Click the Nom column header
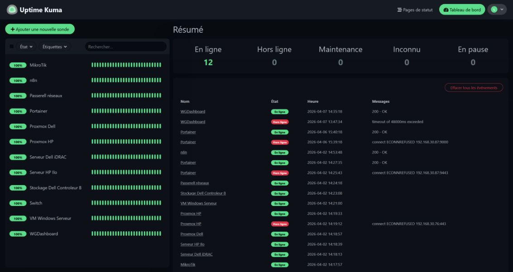The width and height of the screenshot is (513, 272). coord(185,101)
